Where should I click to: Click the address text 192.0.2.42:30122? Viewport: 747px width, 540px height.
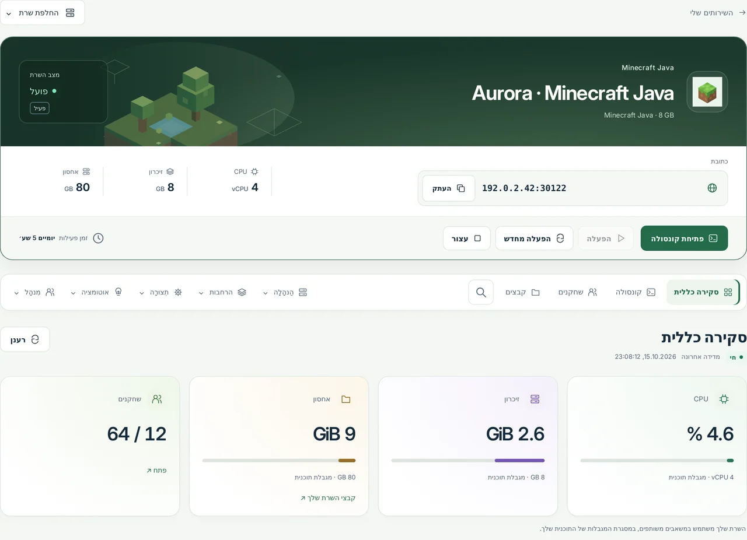(x=524, y=188)
